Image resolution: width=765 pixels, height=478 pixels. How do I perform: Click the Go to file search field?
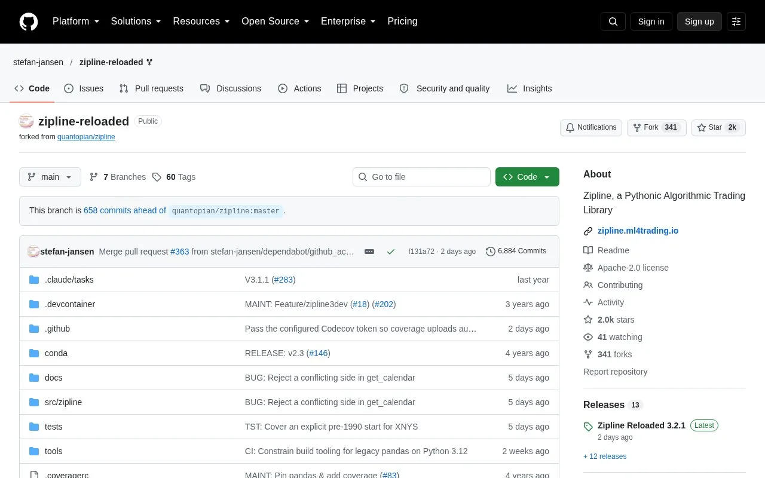click(x=421, y=177)
